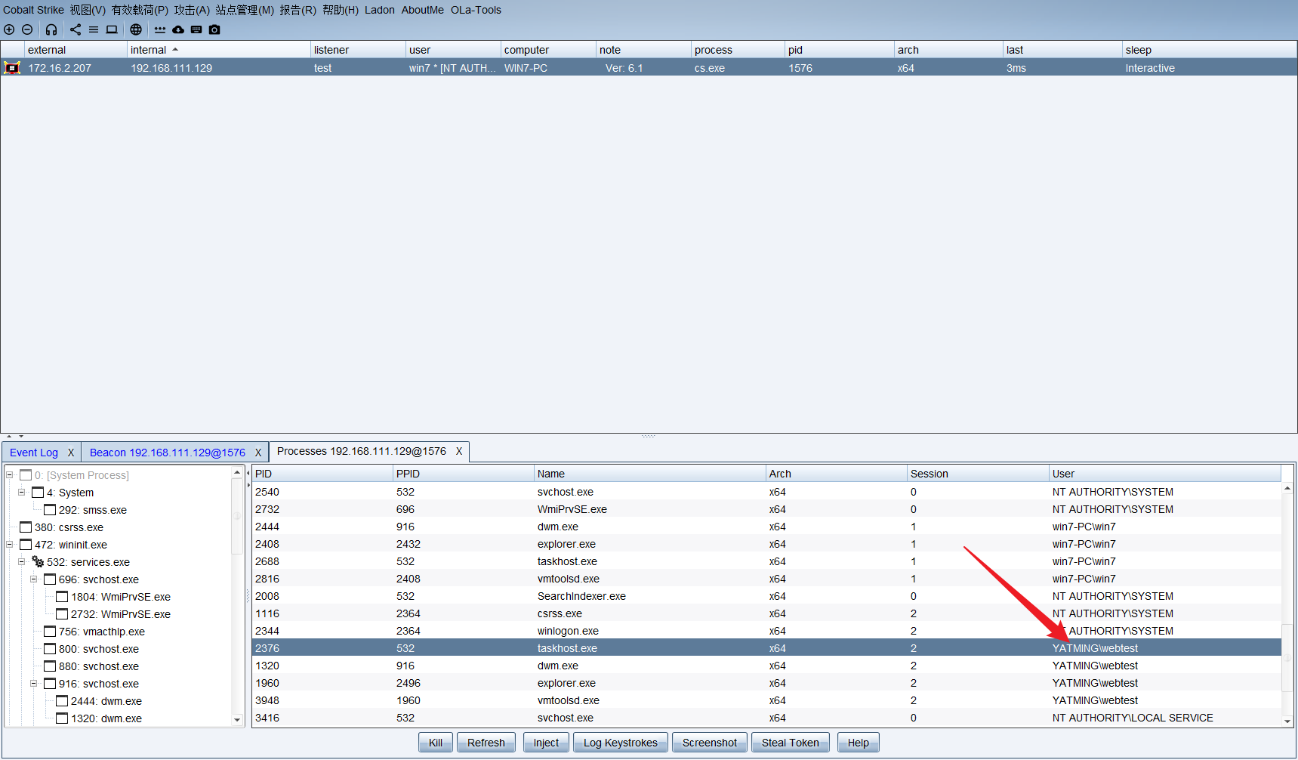View downloaded files via cloud download icon
The width and height of the screenshot is (1298, 760).
point(178,29)
